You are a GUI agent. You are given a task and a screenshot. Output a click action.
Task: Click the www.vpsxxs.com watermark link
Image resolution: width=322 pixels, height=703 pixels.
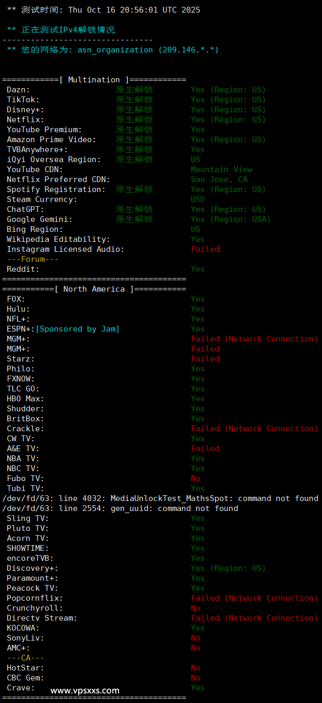click(x=85, y=691)
